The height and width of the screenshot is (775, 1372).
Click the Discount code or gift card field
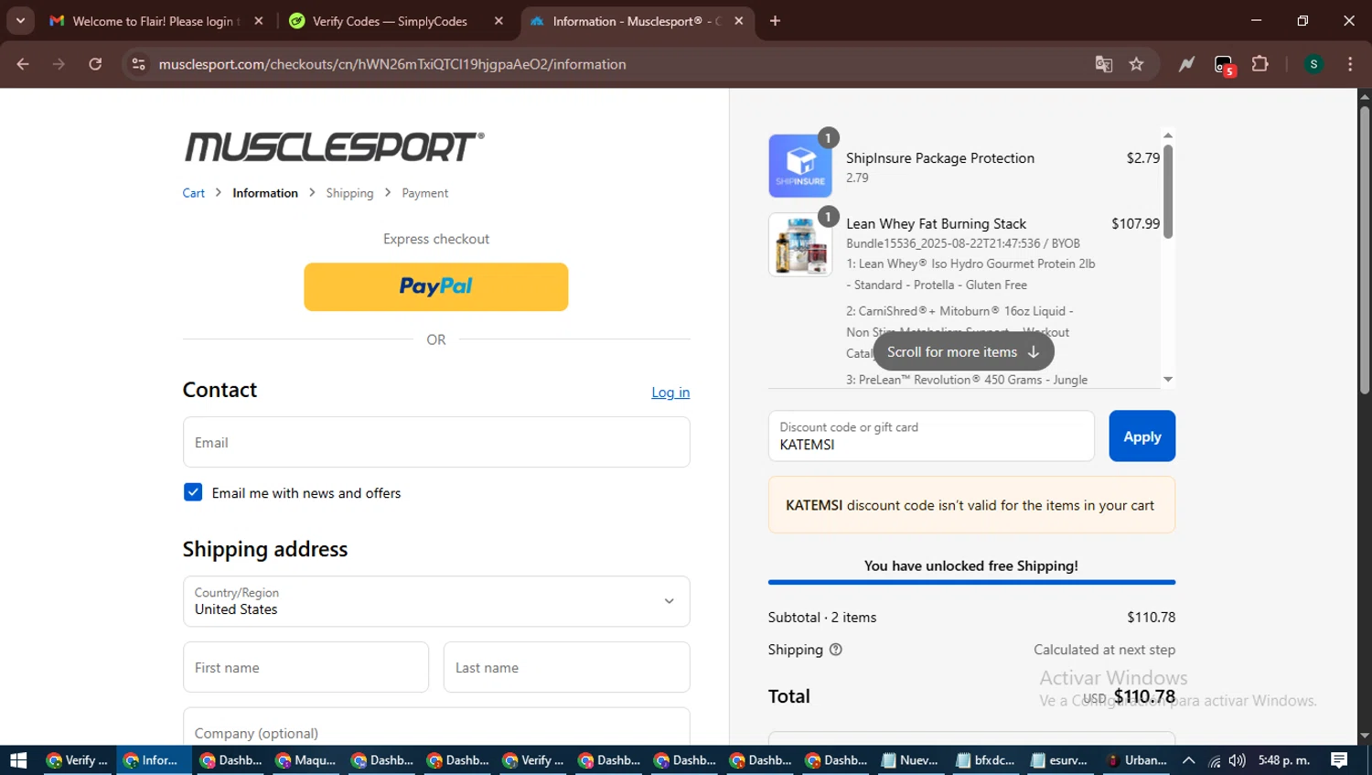coord(931,436)
